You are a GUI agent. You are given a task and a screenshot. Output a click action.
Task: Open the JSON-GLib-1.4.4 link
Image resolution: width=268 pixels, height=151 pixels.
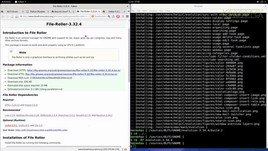(49, 115)
